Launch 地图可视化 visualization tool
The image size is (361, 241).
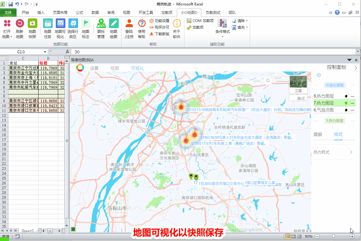pyautogui.click(x=60, y=28)
